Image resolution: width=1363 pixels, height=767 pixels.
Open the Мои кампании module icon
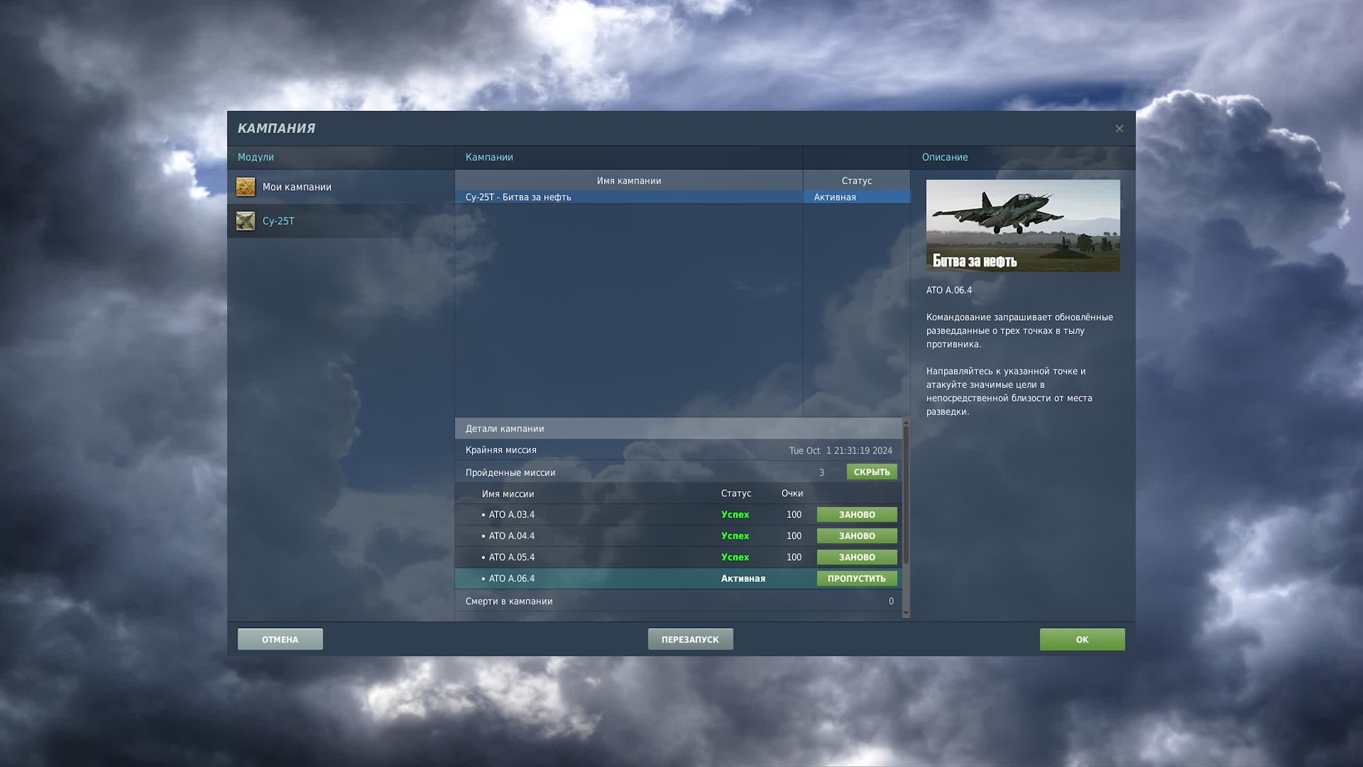(x=247, y=187)
